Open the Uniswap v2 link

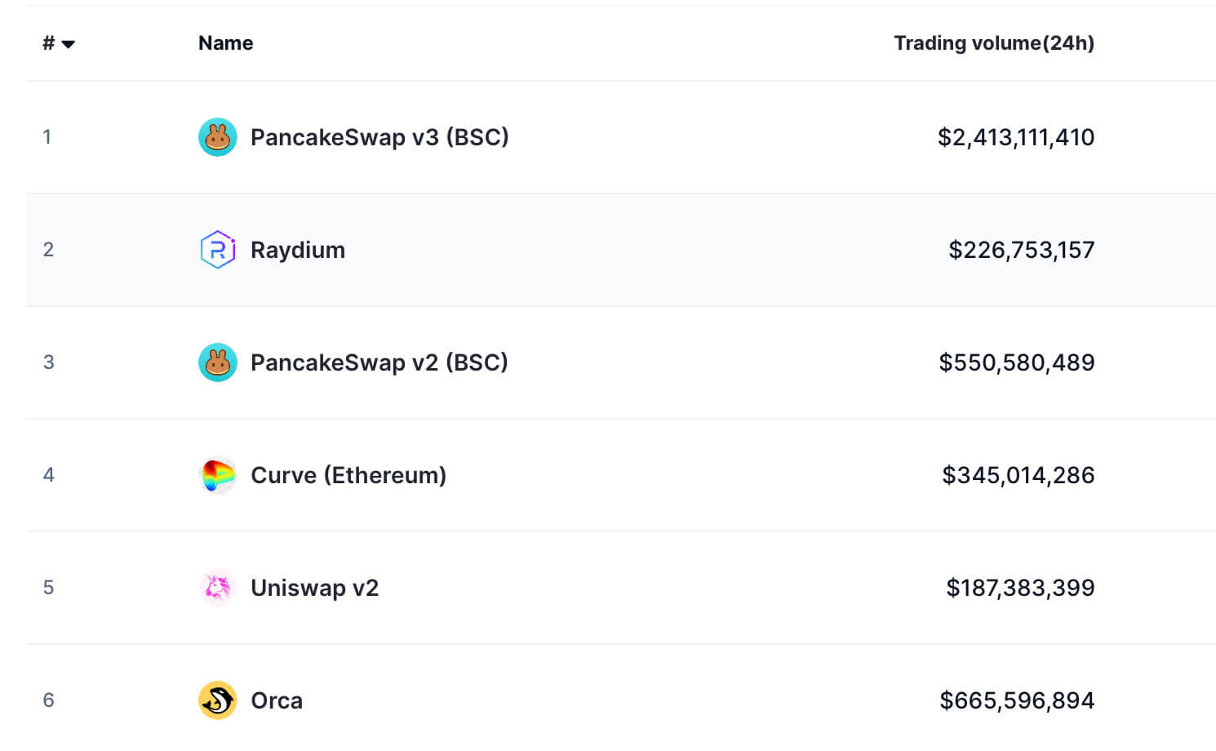[x=314, y=588]
